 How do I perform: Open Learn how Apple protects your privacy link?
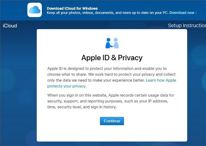tap(161, 80)
